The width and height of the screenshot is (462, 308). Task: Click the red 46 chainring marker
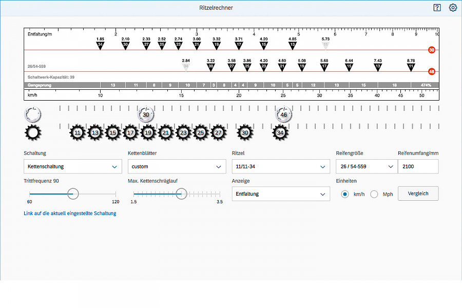point(432,72)
